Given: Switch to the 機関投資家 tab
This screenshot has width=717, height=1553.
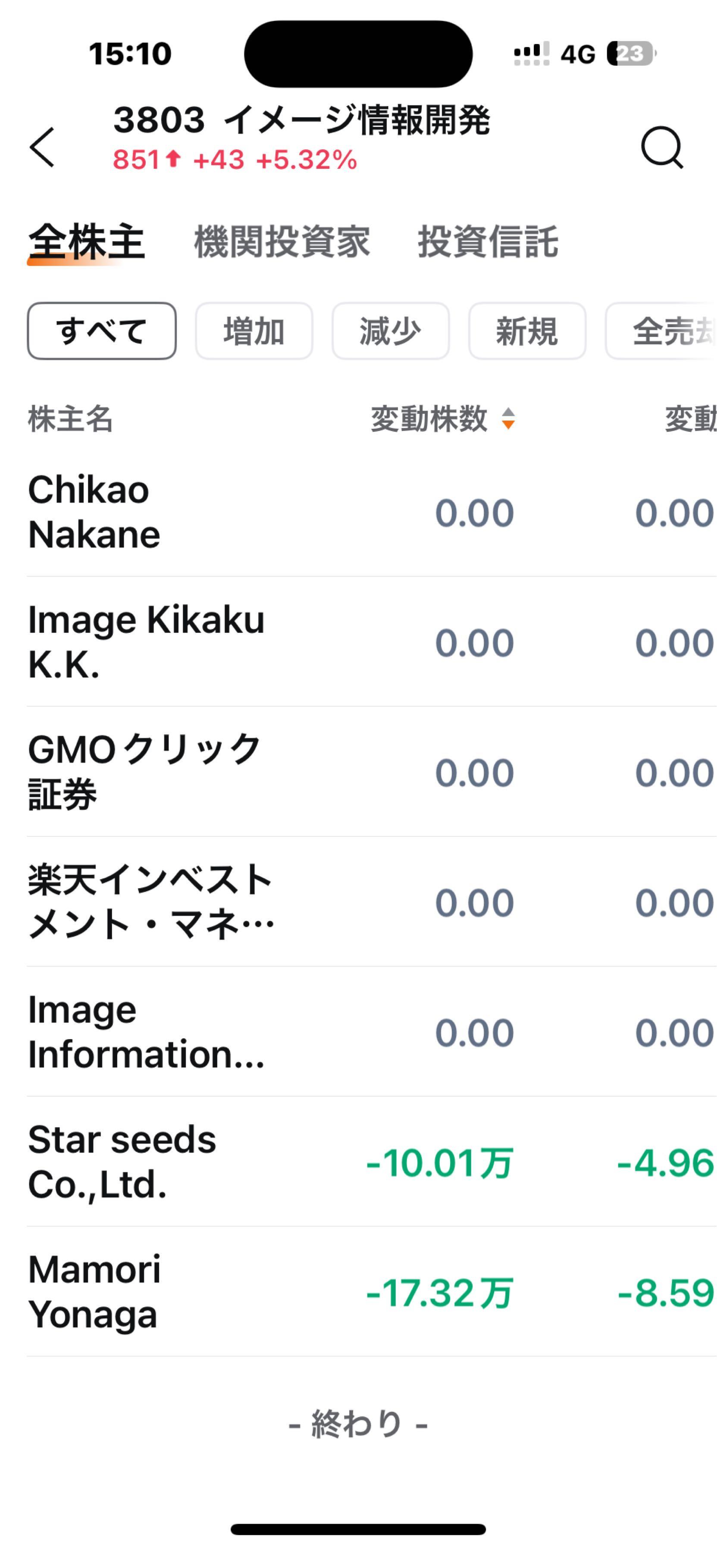Looking at the screenshot, I should point(282,242).
